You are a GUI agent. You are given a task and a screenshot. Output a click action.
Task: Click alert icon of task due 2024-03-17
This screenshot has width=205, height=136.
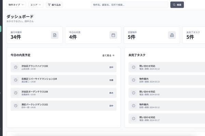point(134,118)
